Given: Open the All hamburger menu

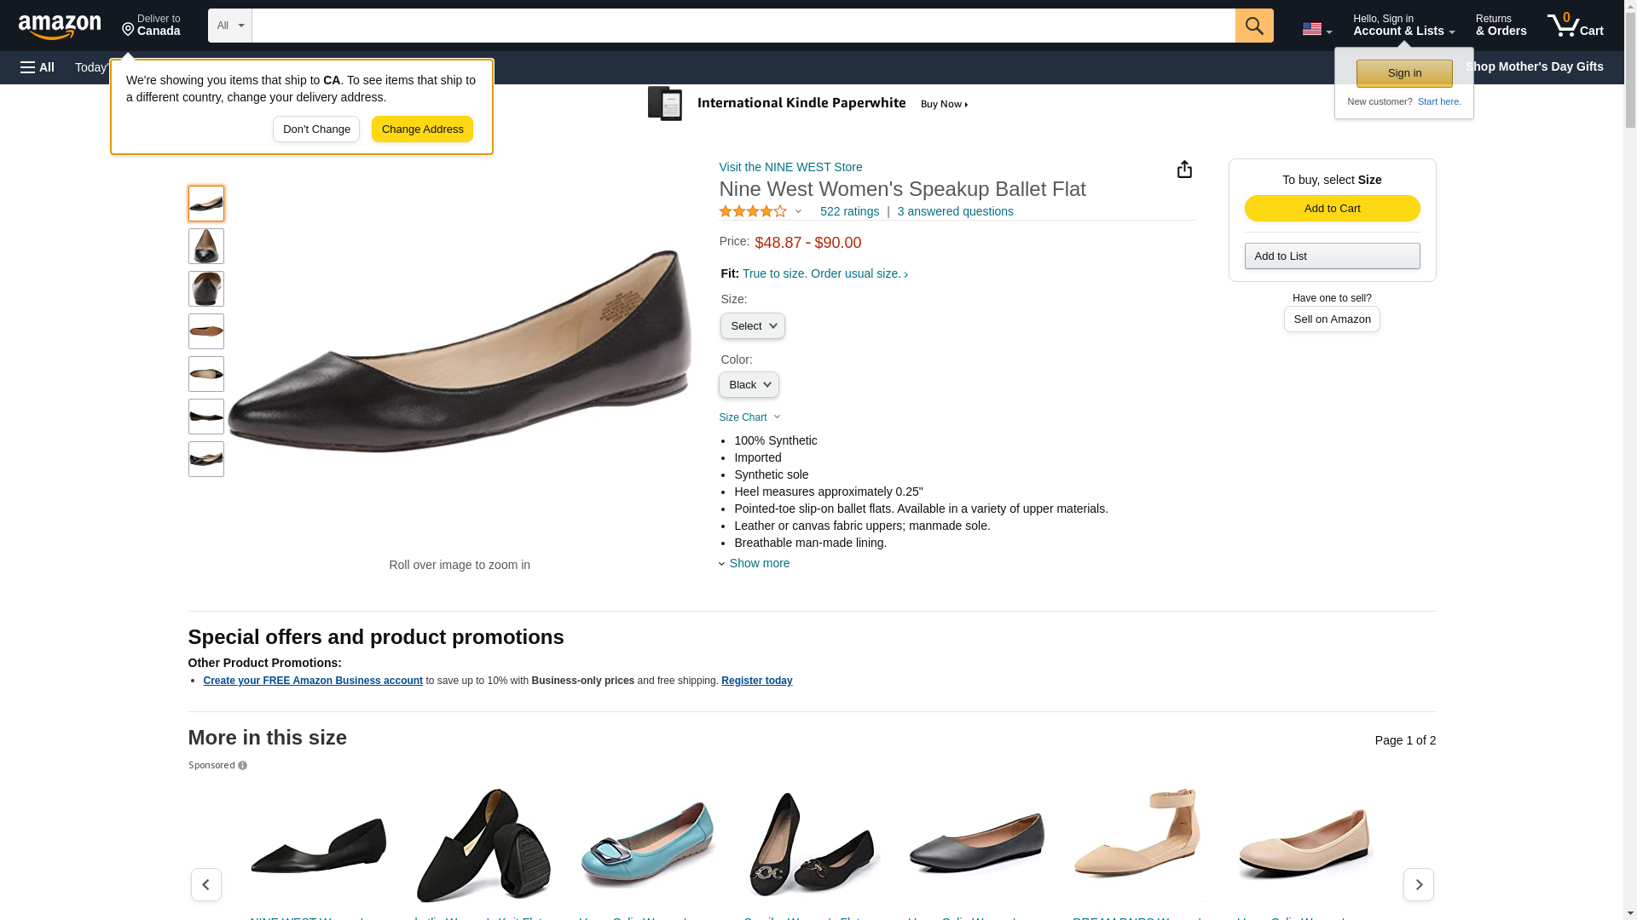Looking at the screenshot, I should [38, 67].
